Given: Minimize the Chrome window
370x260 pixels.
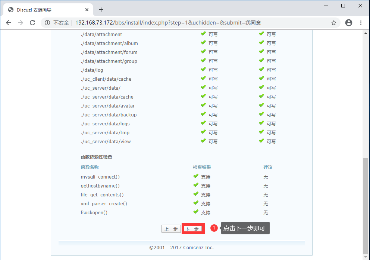Looking at the screenshot, I should pos(326,6).
